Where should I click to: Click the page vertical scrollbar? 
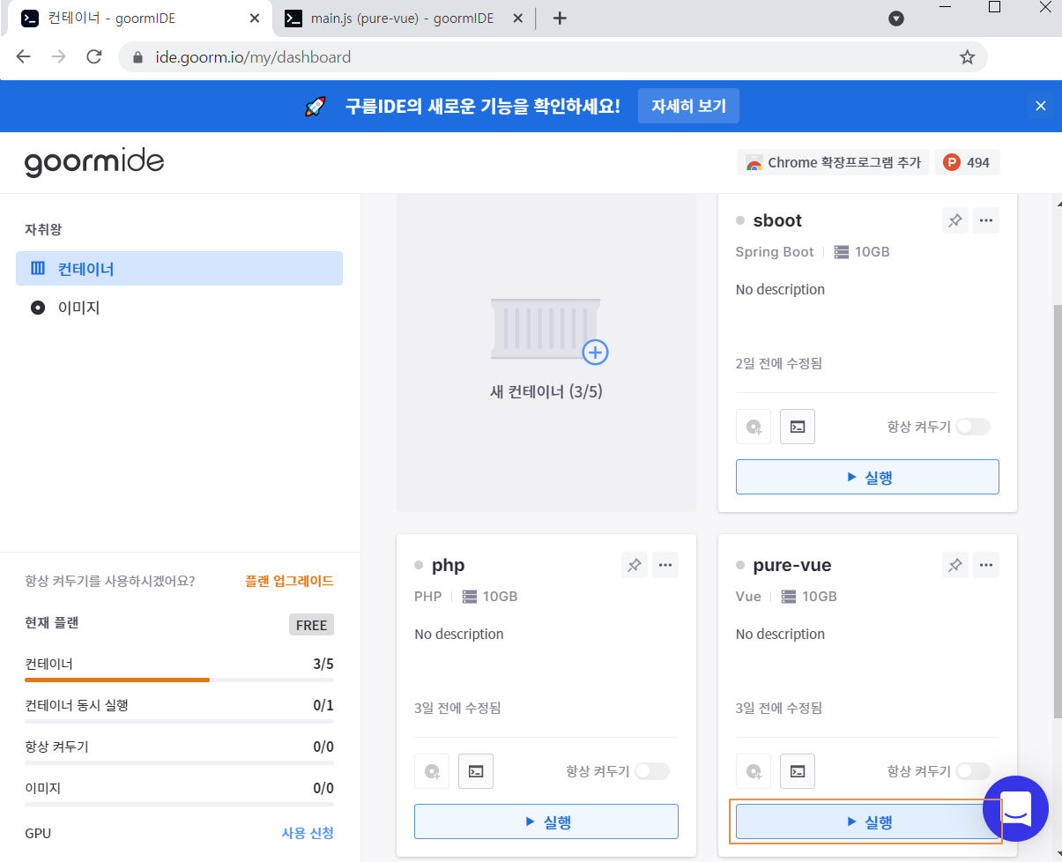1056,511
